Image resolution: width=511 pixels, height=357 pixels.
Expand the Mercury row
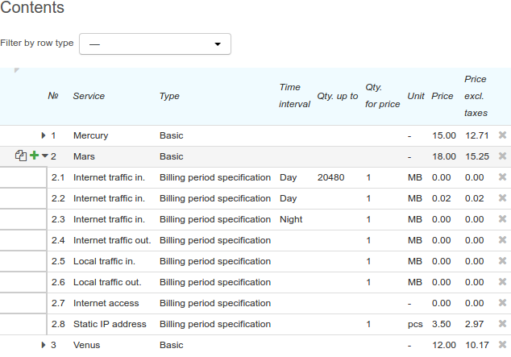click(43, 135)
